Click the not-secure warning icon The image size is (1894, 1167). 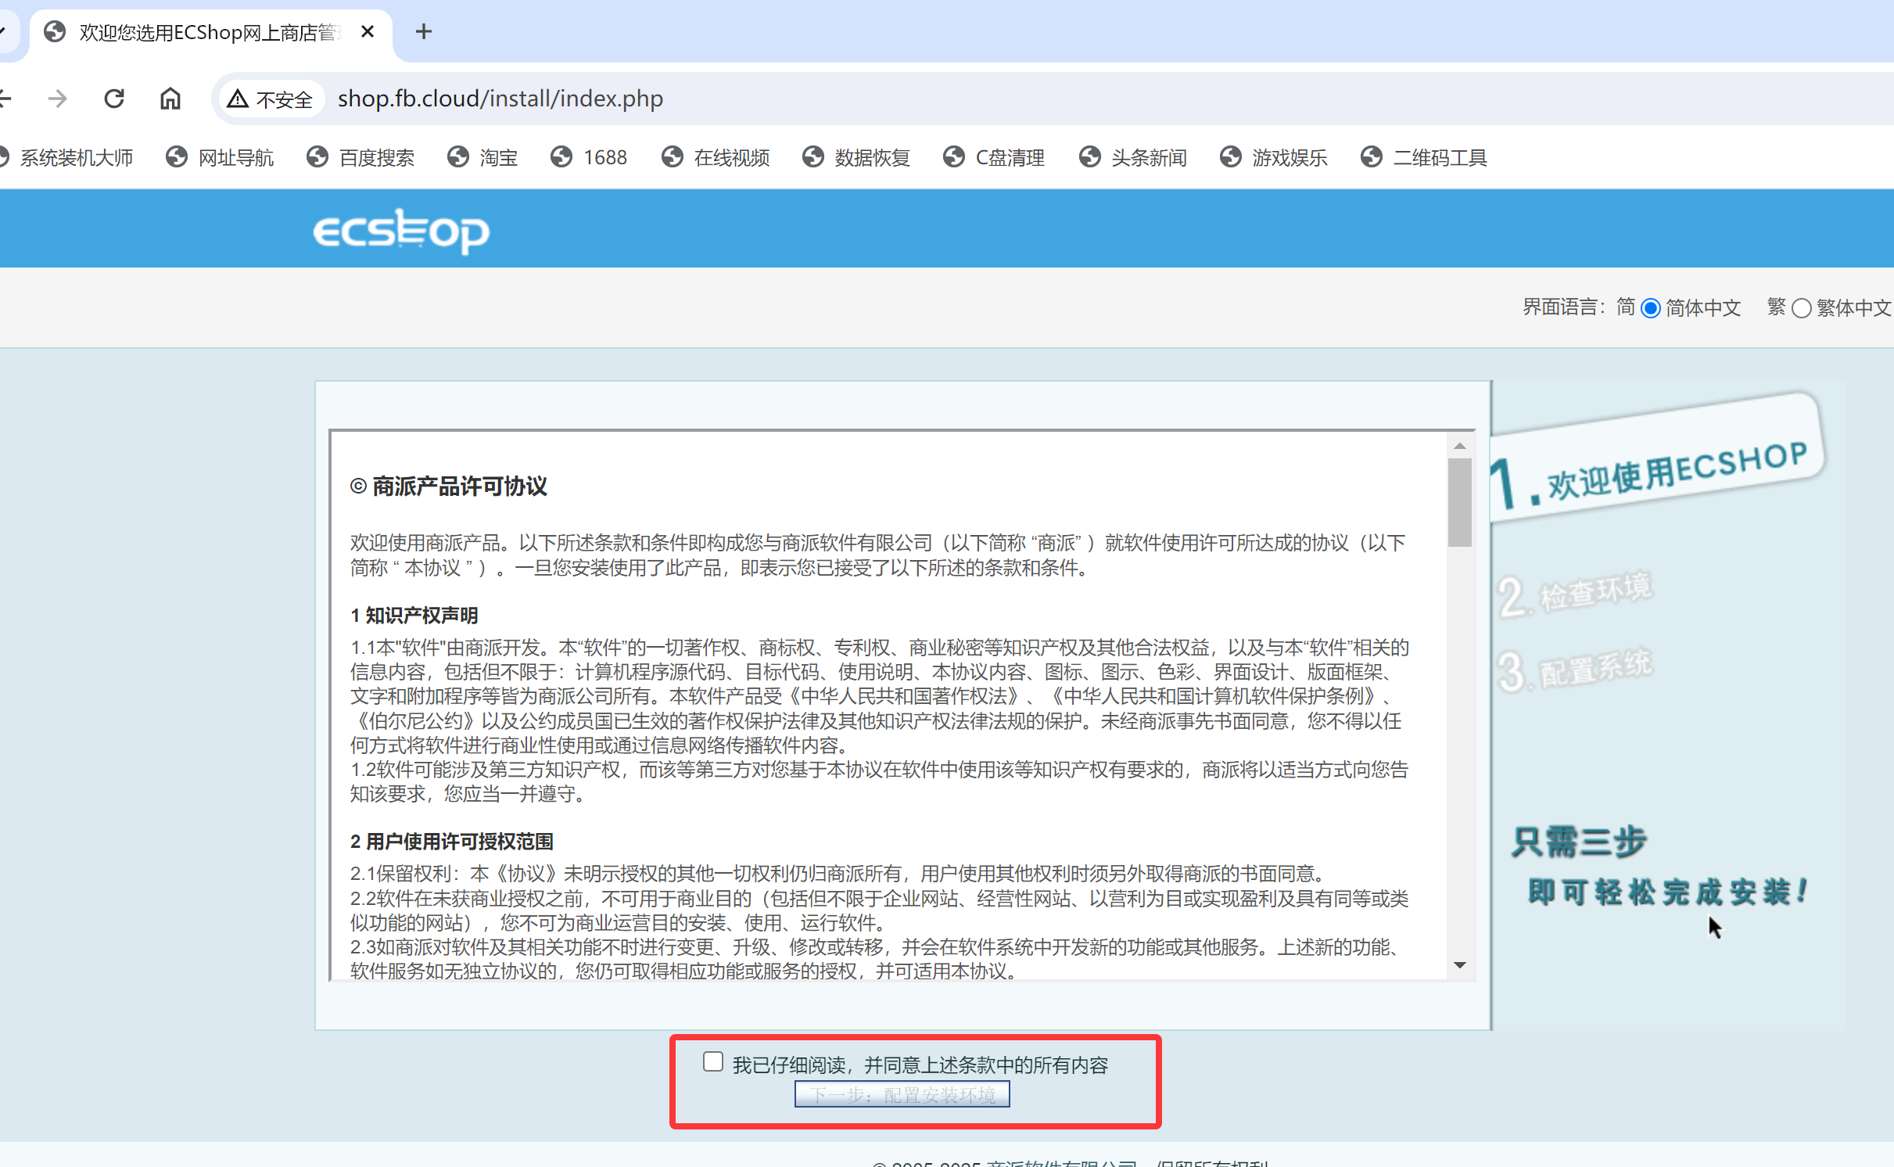tap(238, 99)
